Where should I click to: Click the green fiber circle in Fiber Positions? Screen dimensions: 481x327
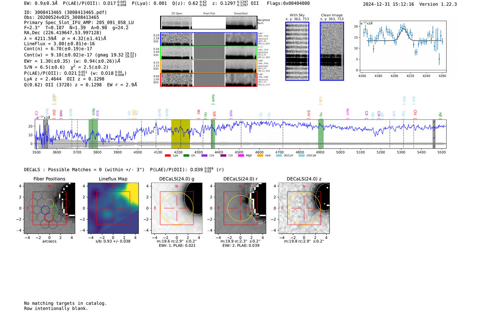point(53,210)
